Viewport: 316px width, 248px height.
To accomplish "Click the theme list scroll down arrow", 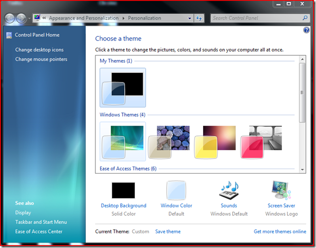I will pyautogui.click(x=302, y=170).
